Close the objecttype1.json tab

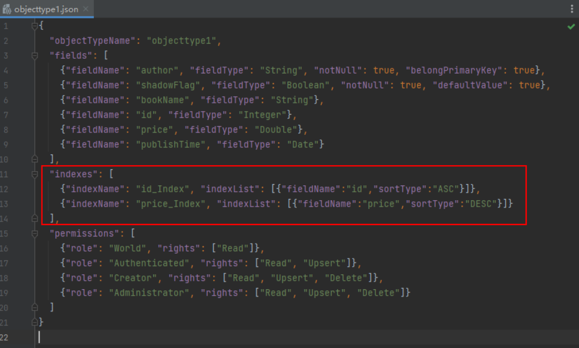click(x=86, y=9)
